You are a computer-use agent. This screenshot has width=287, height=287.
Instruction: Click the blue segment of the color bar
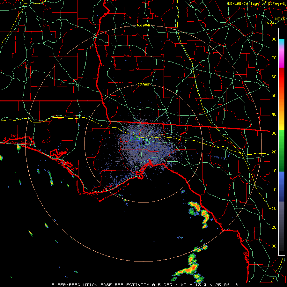(282, 187)
